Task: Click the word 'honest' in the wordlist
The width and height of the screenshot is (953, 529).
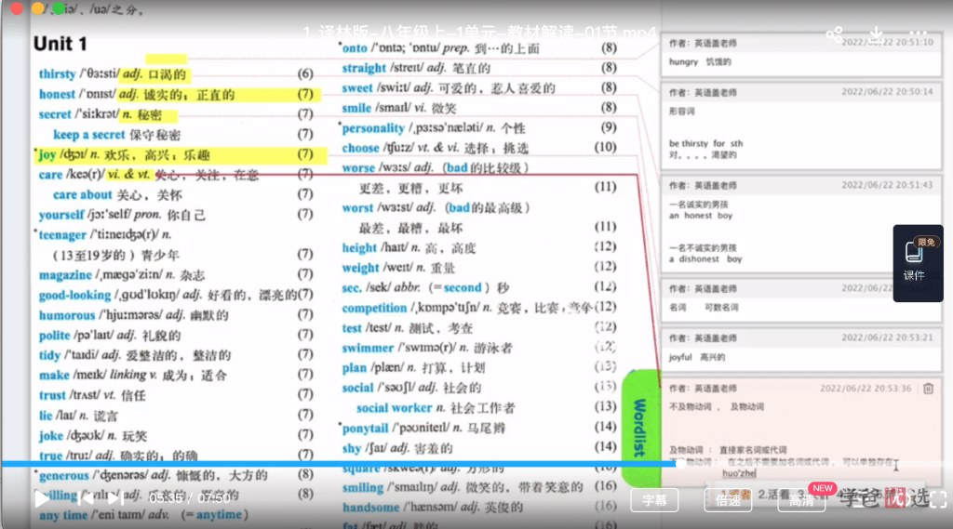Action: [x=57, y=94]
